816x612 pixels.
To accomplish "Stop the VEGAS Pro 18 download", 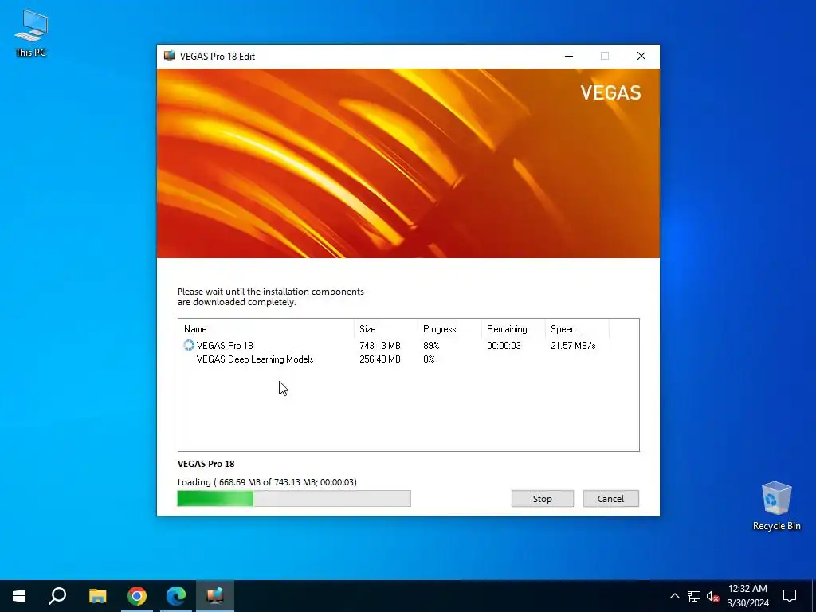I will [x=542, y=499].
